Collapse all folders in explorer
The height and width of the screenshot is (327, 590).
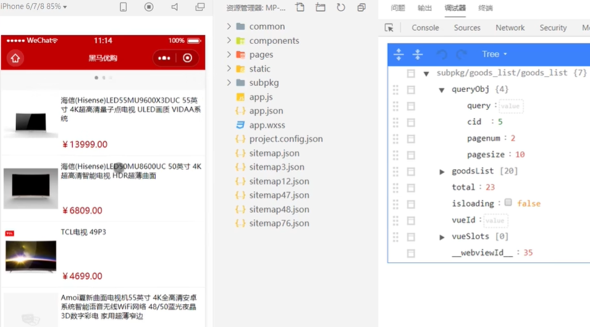(361, 7)
